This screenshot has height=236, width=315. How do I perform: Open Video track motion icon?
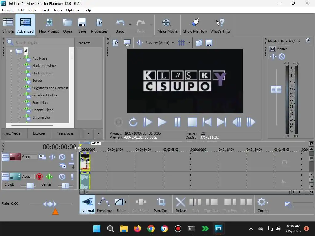[42, 157]
